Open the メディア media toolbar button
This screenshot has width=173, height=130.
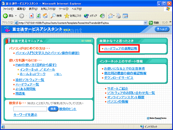point(90,16)
